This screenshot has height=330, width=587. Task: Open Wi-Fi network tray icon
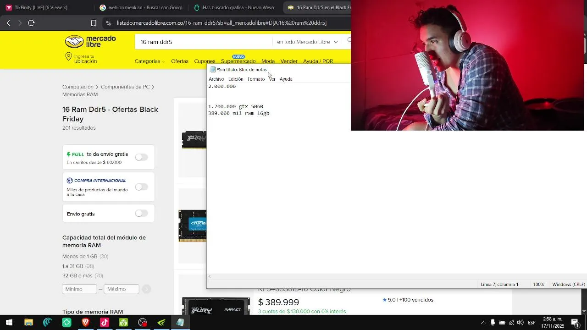pos(511,323)
